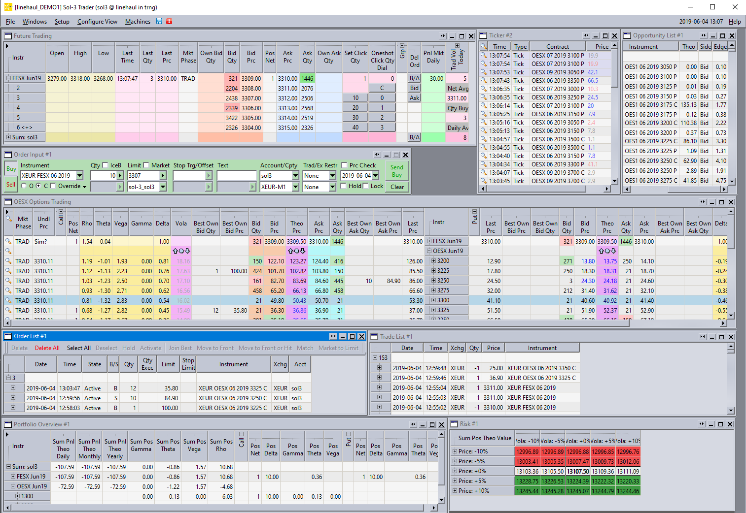Viewport: 746px width, 513px height.
Task: Enable the Prc Check checkbox
Action: 344,165
